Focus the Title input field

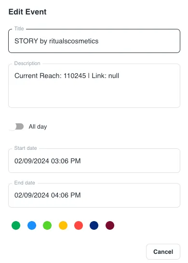pyautogui.click(x=94, y=41)
